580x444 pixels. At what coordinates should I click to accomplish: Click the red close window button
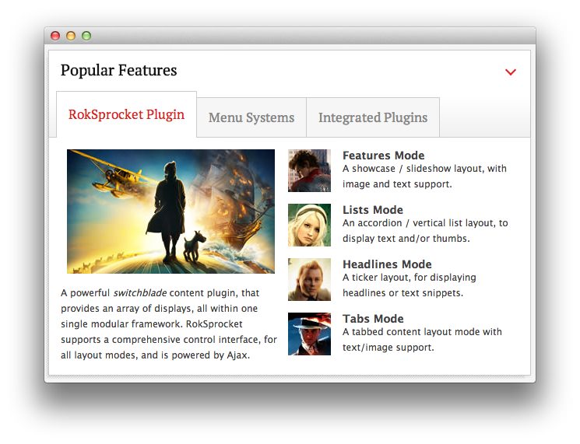coord(55,36)
